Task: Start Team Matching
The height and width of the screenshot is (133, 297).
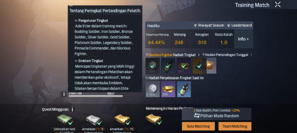Action: pos(235,126)
